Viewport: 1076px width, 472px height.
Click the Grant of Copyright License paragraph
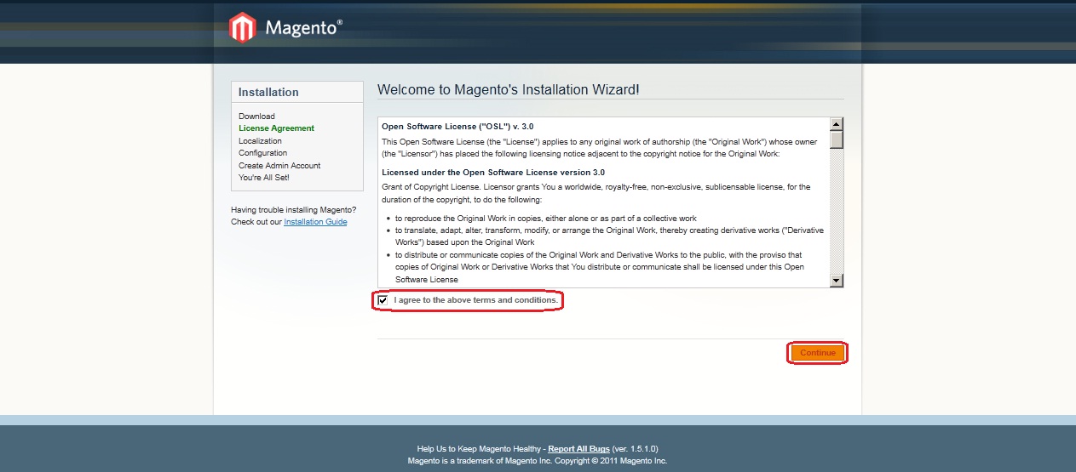[x=596, y=193]
